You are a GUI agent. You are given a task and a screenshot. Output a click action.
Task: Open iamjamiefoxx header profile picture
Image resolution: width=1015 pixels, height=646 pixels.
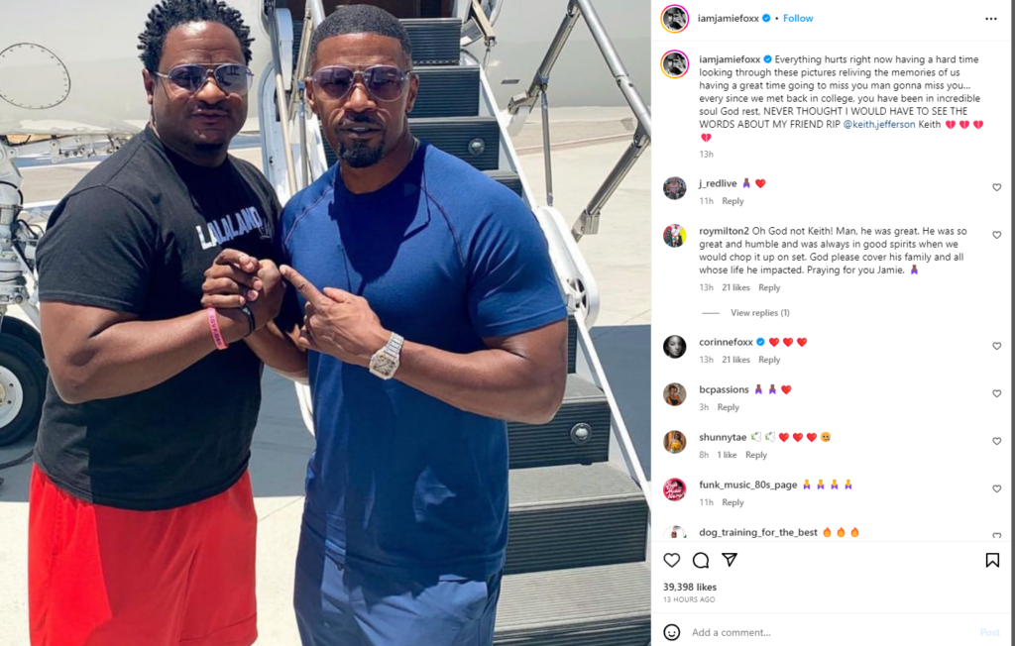(x=674, y=19)
